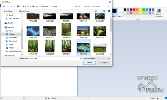Select the IMGP2166 quarry thumbnail
Viewport: 167px width, 100px height.
tap(83, 31)
